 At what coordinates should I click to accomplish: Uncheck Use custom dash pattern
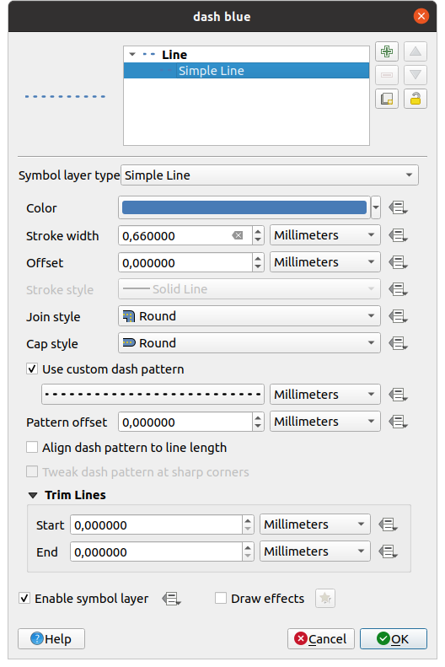[32, 368]
